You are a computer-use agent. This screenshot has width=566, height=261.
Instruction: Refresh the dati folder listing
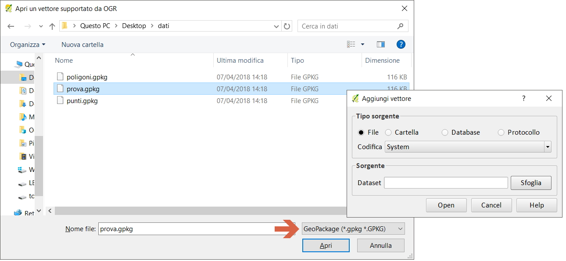click(x=287, y=26)
